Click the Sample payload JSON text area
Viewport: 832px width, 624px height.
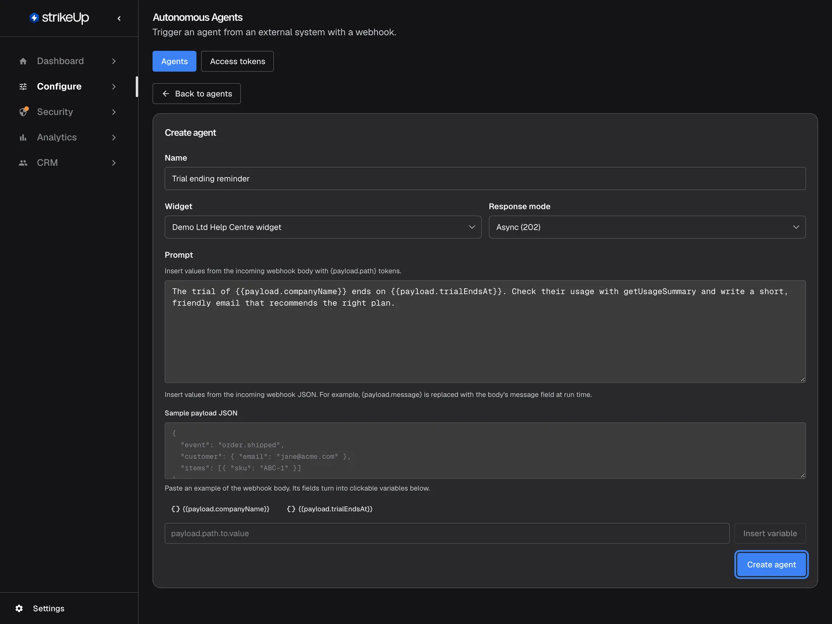pos(485,451)
